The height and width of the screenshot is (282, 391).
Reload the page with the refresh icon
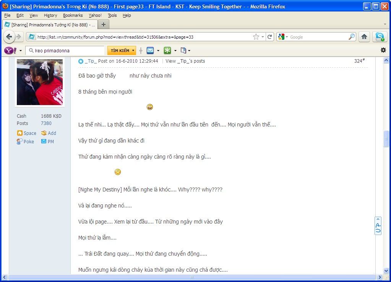coord(269,37)
